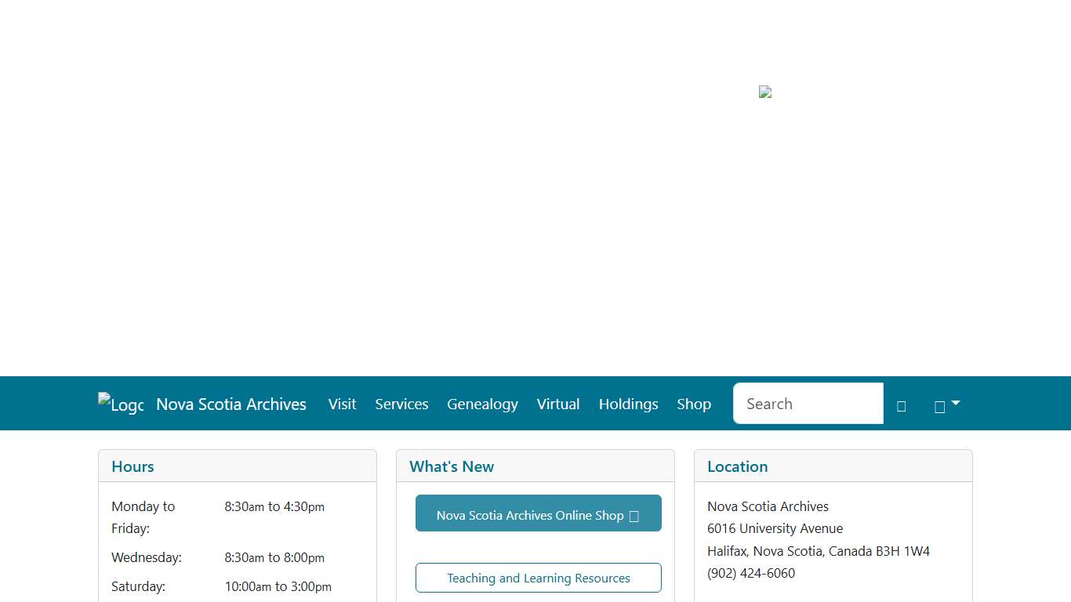Click inside the Search input field
Viewport: 1071px width, 602px height.
click(x=808, y=403)
